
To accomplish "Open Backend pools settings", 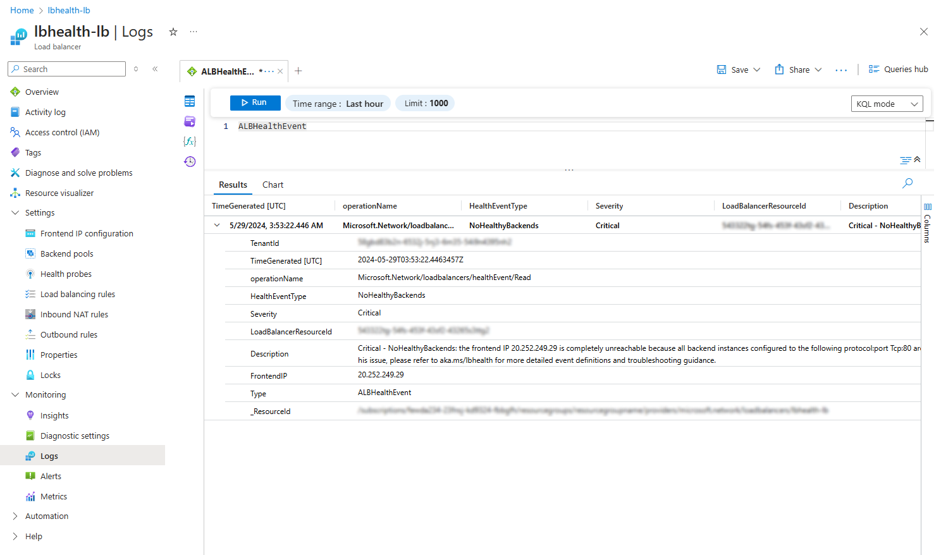I will tap(66, 253).
